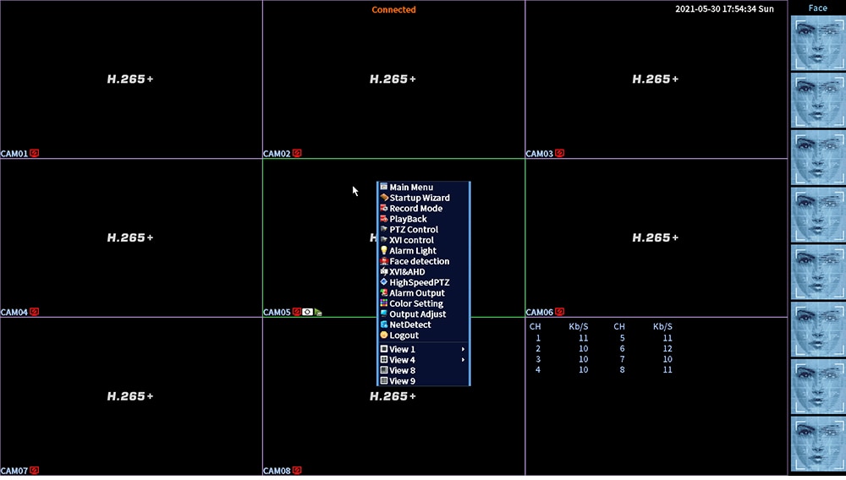Click the green icon beside CAM05 label

pos(318,313)
